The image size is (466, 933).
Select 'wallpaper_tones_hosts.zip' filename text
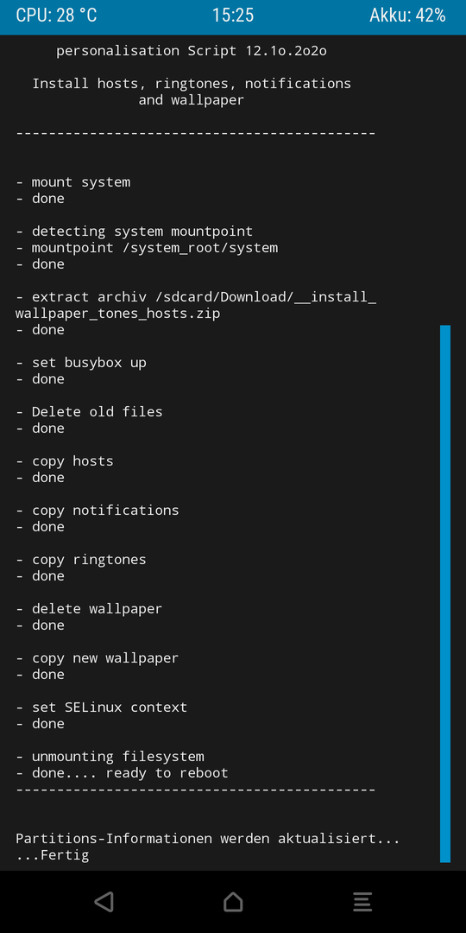(117, 314)
